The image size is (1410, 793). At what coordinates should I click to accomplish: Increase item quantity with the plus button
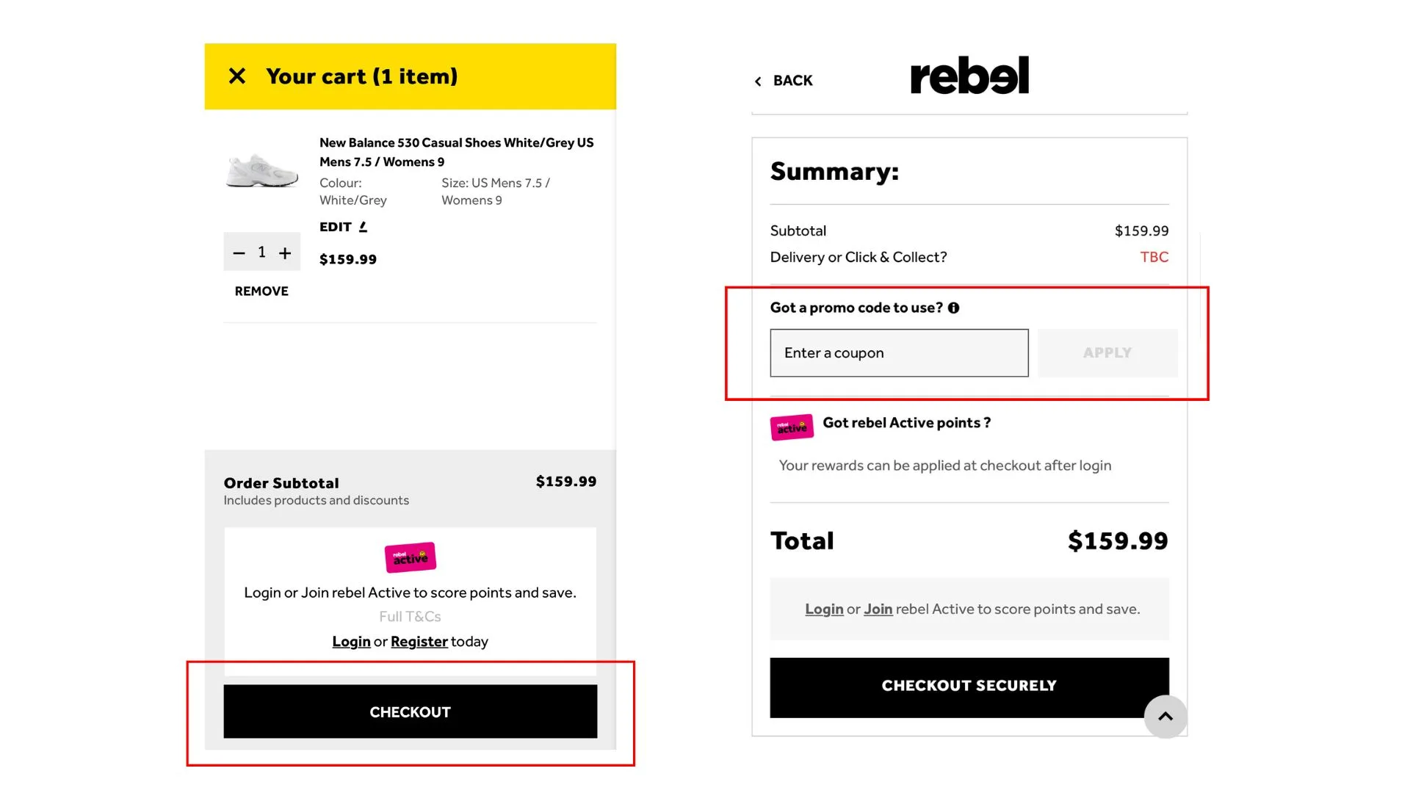point(286,252)
